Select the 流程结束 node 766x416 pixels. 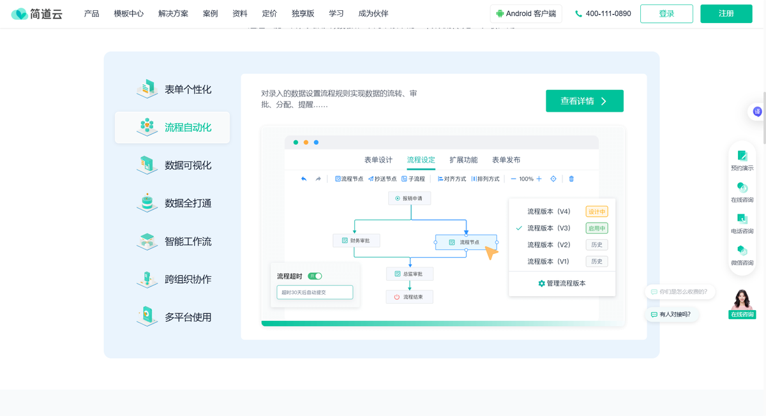[x=409, y=297]
